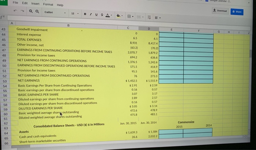Open the font size 12 dropdown
Image resolution: width=256 pixels, height=150 pixels.
point(75,14)
